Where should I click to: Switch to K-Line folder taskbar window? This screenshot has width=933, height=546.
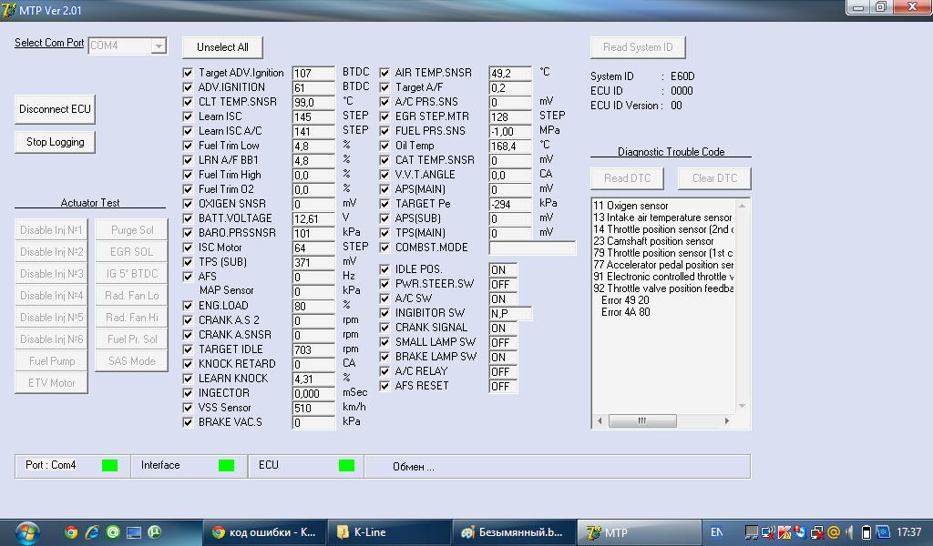(390, 532)
